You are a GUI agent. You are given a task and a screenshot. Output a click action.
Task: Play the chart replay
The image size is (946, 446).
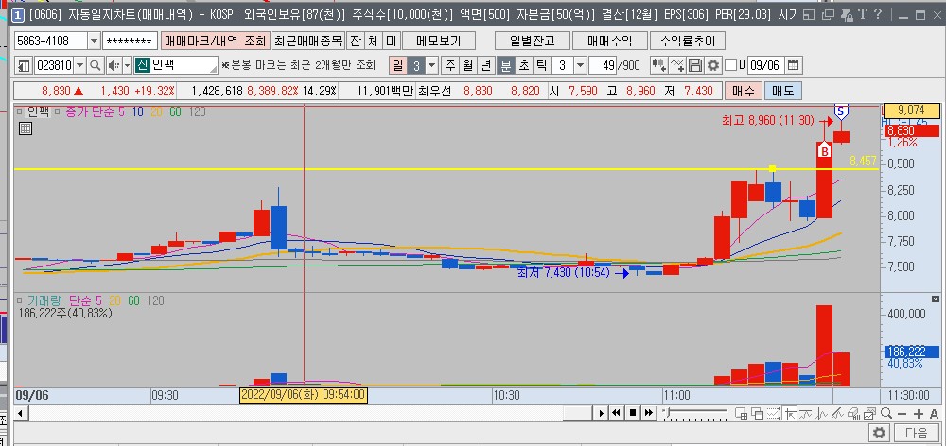(601, 413)
